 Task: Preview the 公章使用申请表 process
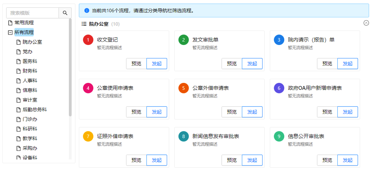136,112
